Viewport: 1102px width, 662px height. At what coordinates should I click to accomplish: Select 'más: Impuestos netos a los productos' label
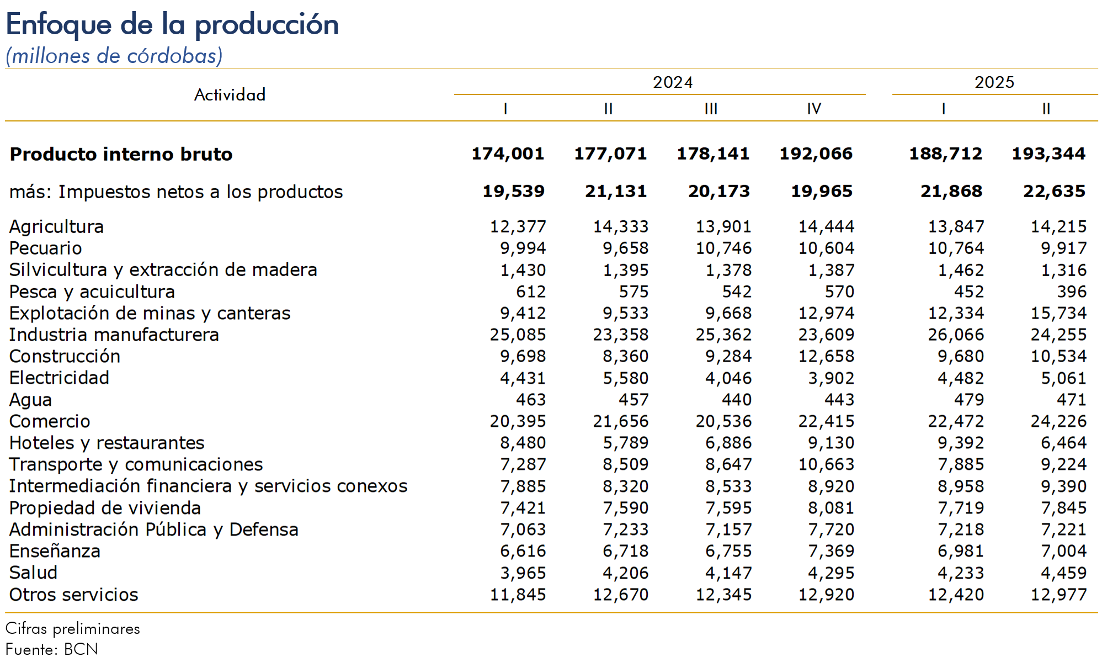176,192
